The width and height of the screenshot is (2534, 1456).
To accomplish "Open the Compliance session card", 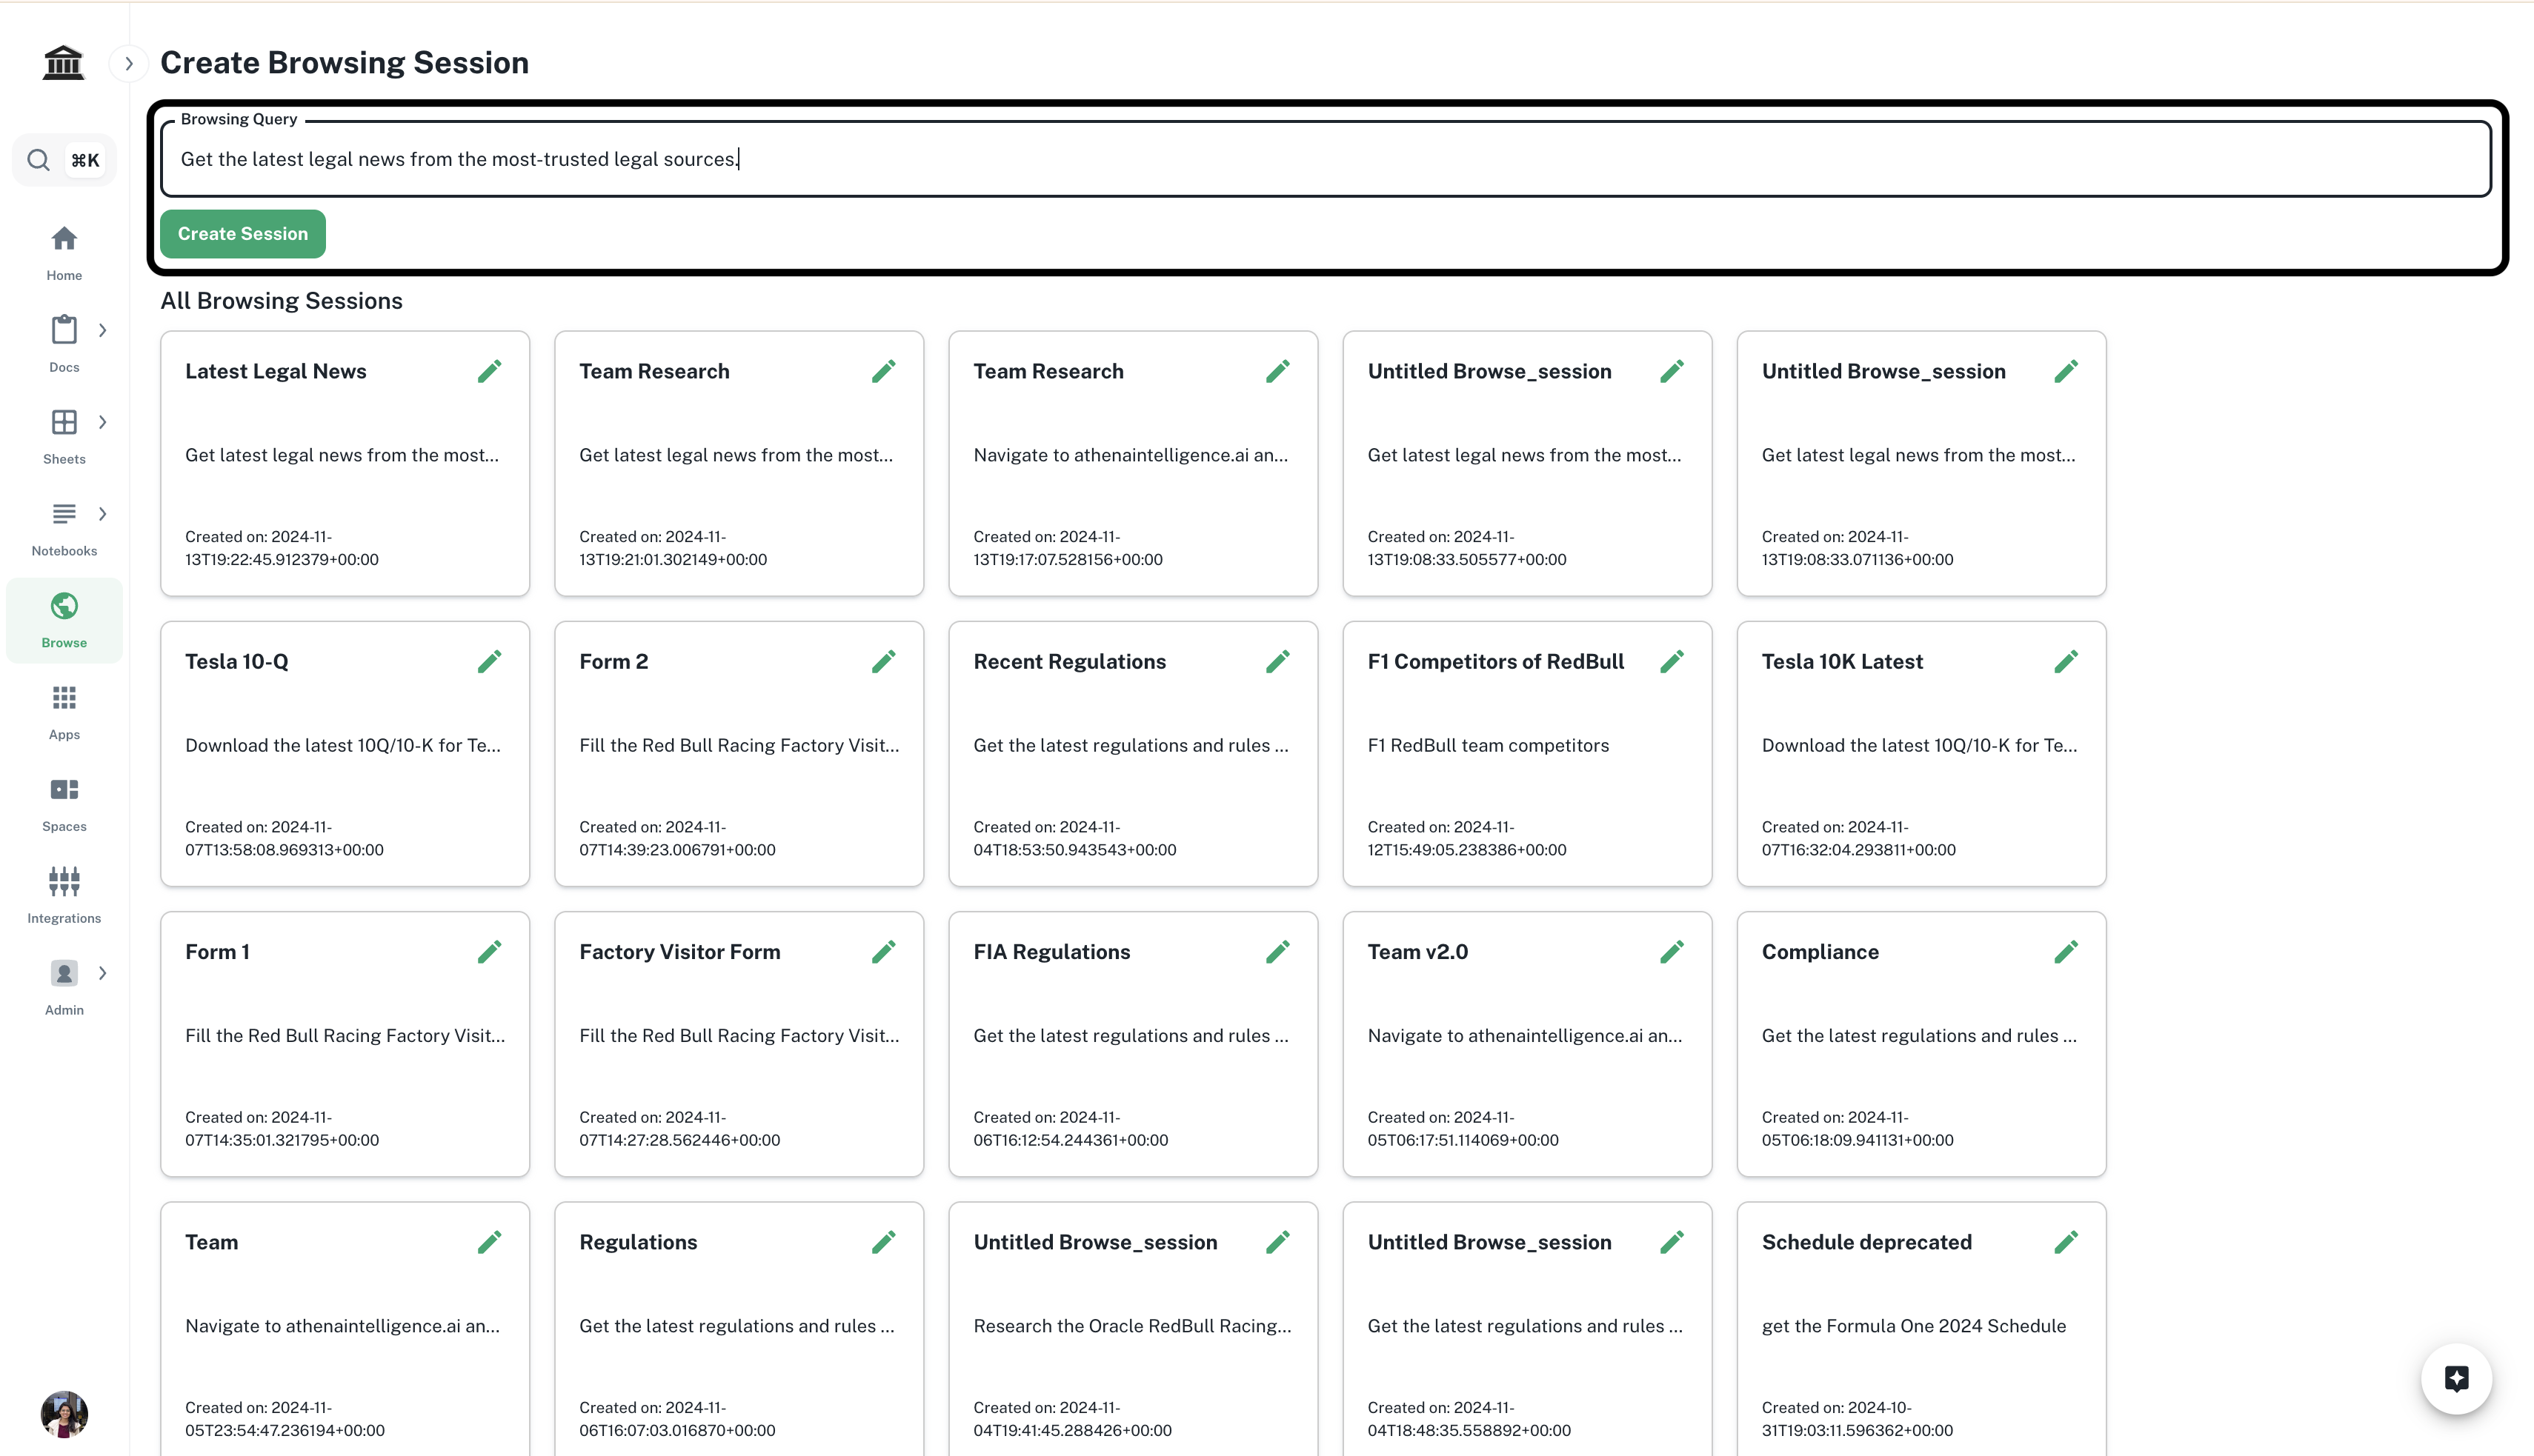I will pyautogui.click(x=1922, y=1044).
